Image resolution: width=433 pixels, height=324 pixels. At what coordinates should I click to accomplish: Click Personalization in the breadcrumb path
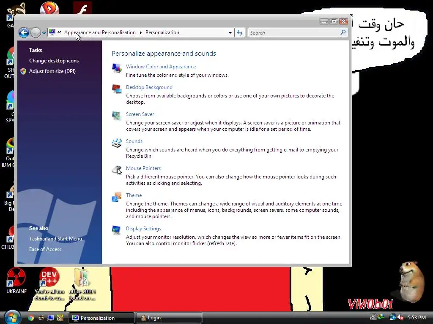pyautogui.click(x=162, y=32)
